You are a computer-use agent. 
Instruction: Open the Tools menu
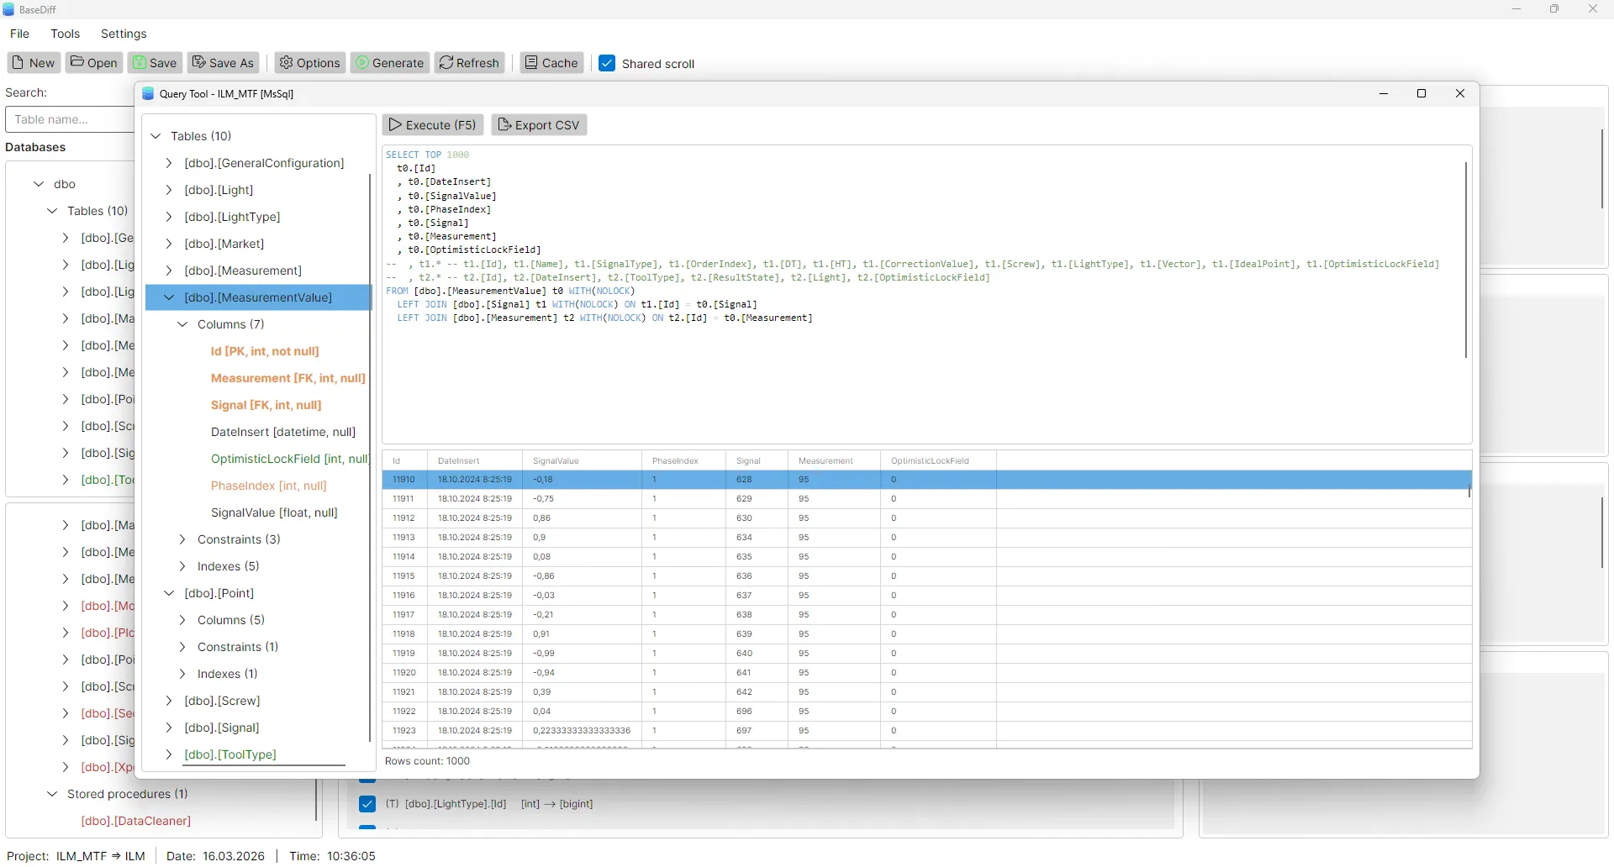click(x=66, y=34)
